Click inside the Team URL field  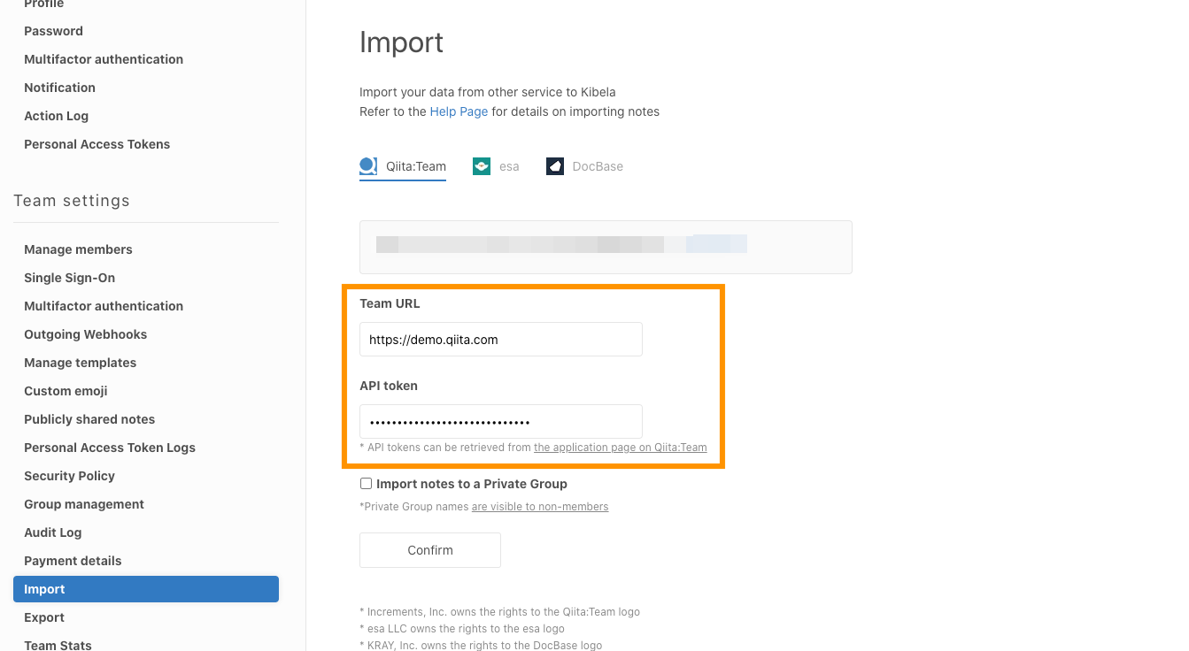tap(500, 340)
